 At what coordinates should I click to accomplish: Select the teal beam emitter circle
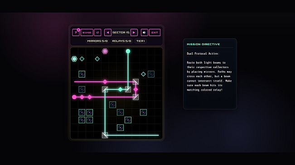128,51
